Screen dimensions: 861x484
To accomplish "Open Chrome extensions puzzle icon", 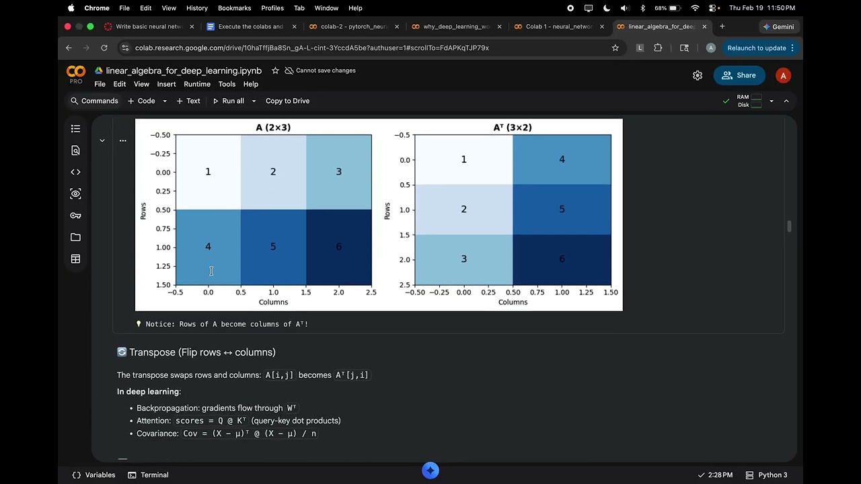I will (x=658, y=48).
